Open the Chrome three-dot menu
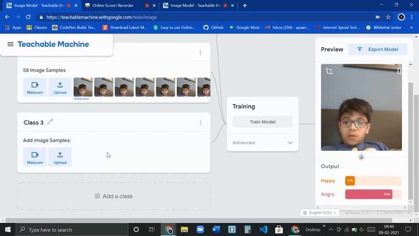 coord(412,17)
